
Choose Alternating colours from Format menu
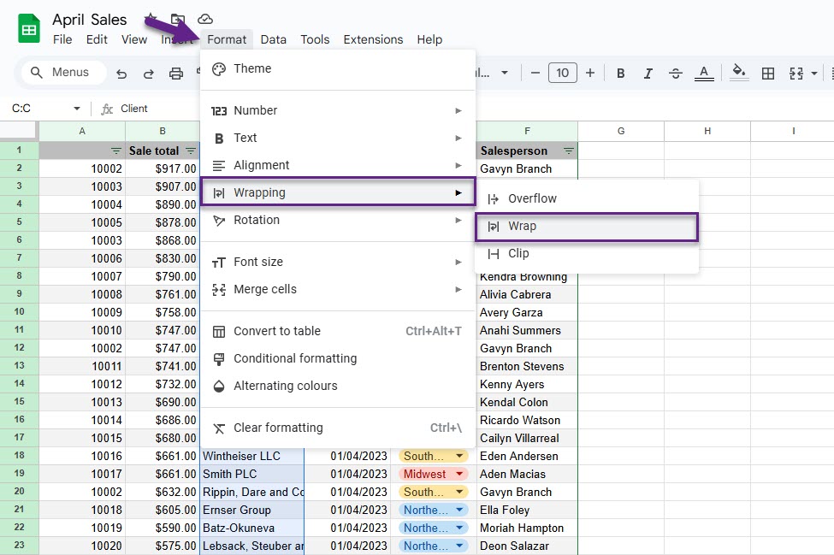[338, 386]
